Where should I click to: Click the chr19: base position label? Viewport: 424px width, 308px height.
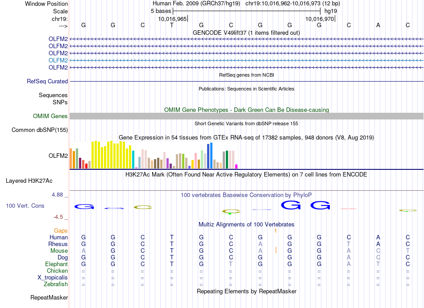click(x=59, y=19)
